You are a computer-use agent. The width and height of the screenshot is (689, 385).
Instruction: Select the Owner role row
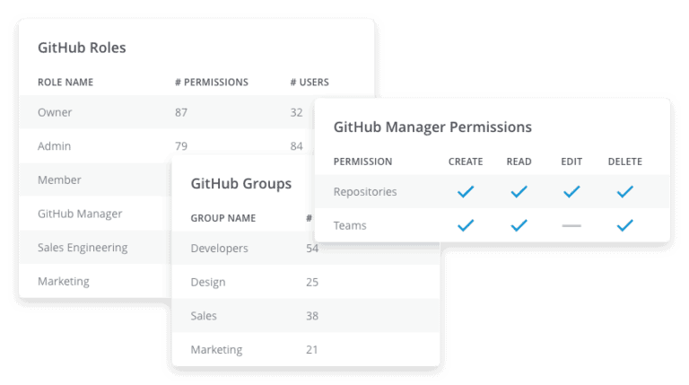[x=167, y=112]
